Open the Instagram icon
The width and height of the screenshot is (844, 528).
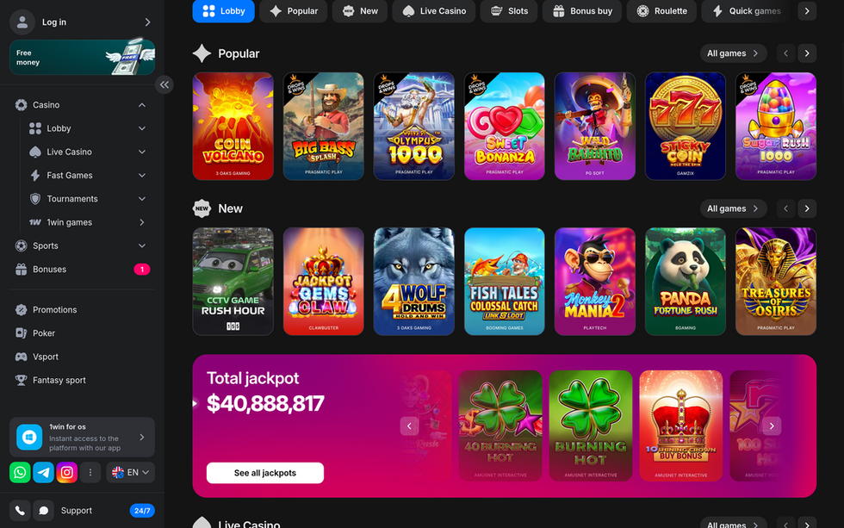pos(67,473)
